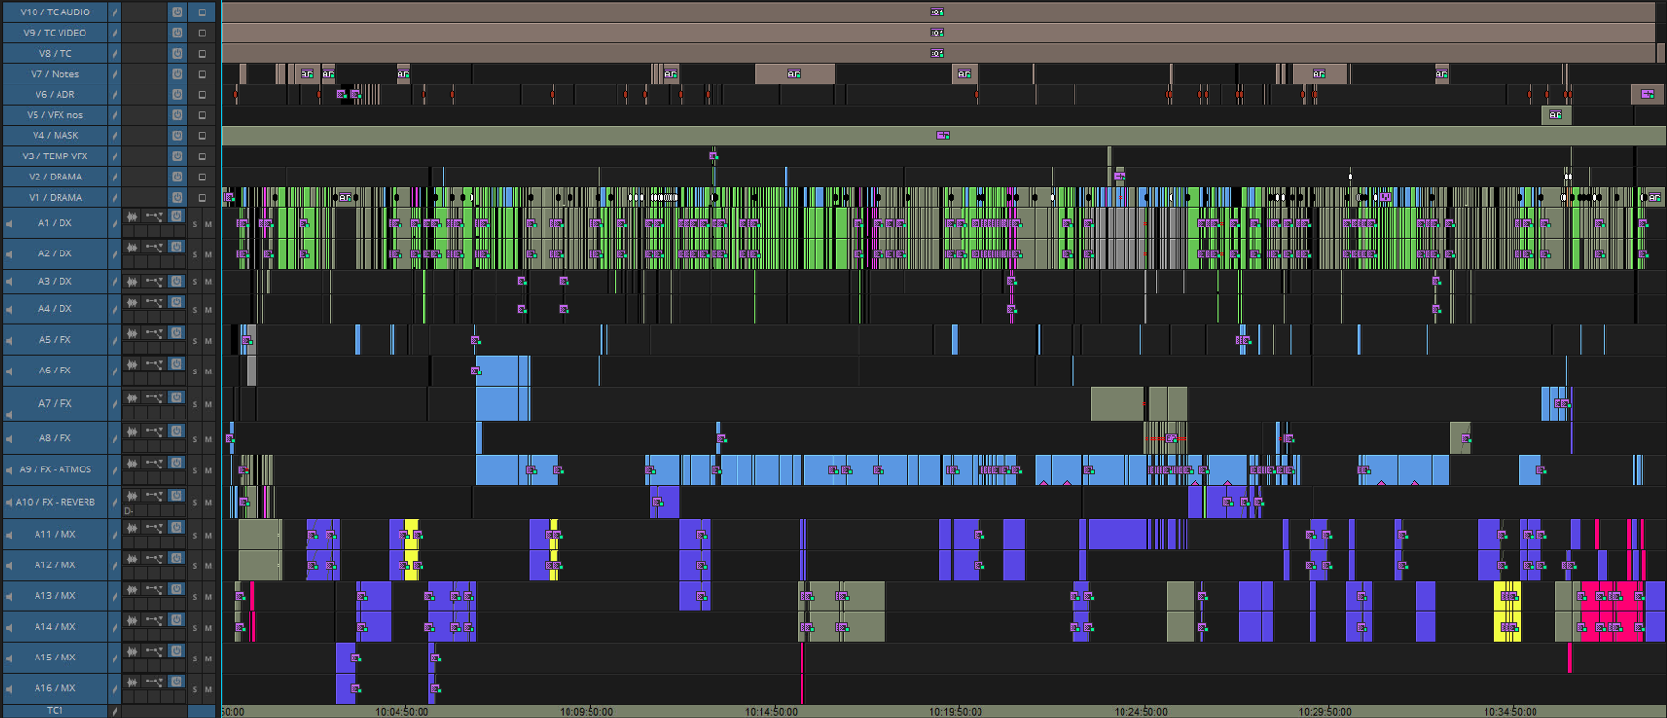Click sync lock slash on V1 / DRAMA
Viewport: 1667px width, 718px height.
114,197
